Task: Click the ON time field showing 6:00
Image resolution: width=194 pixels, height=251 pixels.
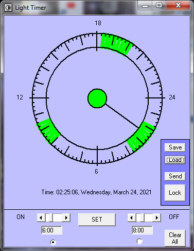Action: [x=51, y=230]
